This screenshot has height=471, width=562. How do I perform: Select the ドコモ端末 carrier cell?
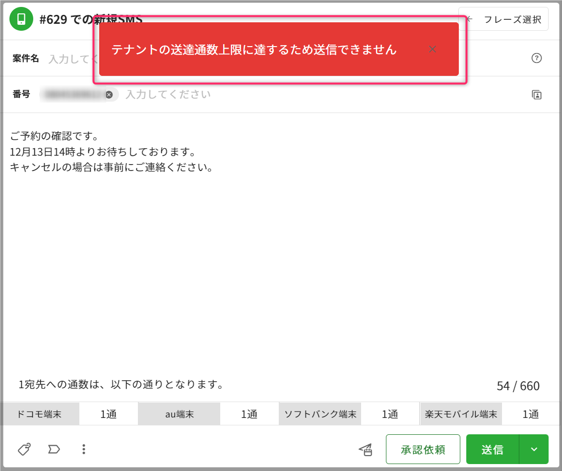point(40,414)
